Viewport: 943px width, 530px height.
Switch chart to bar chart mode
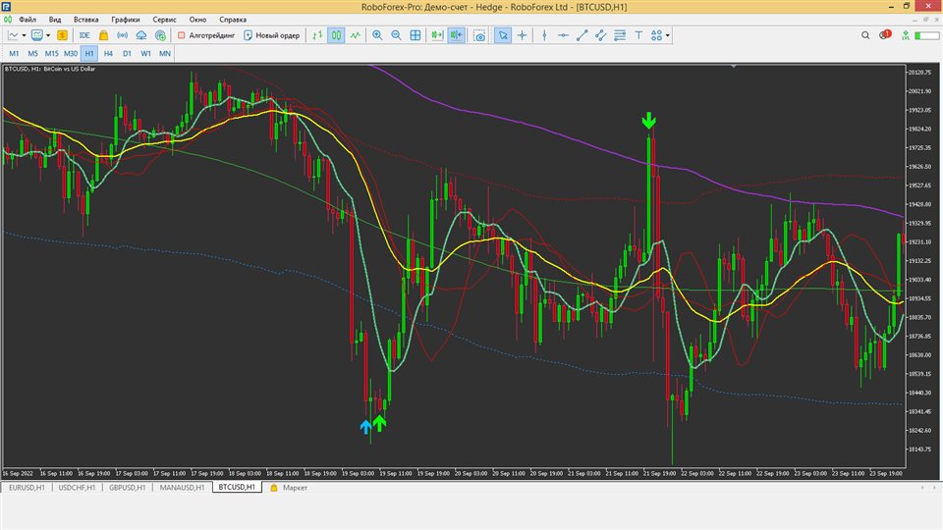pos(317,35)
